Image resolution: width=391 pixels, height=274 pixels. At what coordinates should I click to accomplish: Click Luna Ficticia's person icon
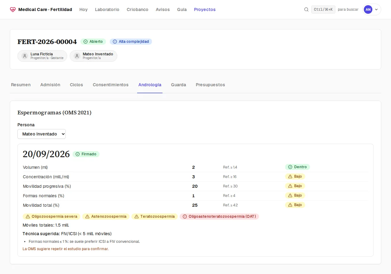(25, 56)
